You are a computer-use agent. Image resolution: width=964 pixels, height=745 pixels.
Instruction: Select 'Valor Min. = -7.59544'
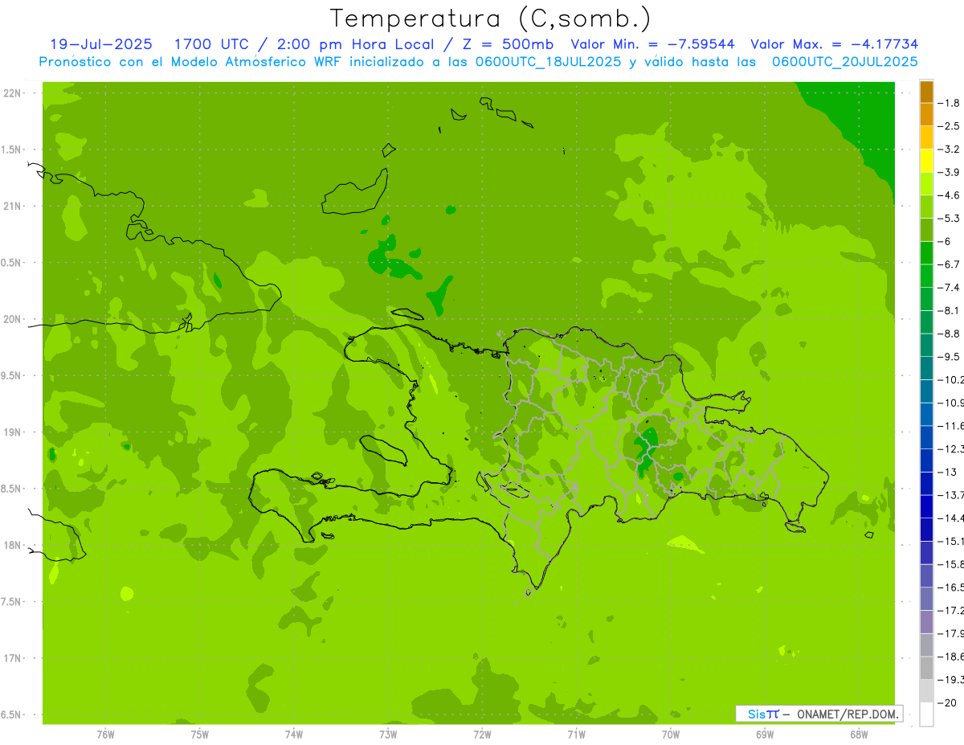[652, 44]
